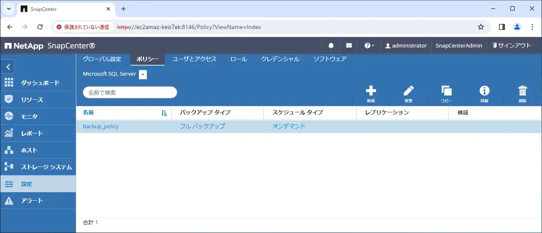Open the Microsoft SQL Server plugin dropdown

[x=142, y=74]
